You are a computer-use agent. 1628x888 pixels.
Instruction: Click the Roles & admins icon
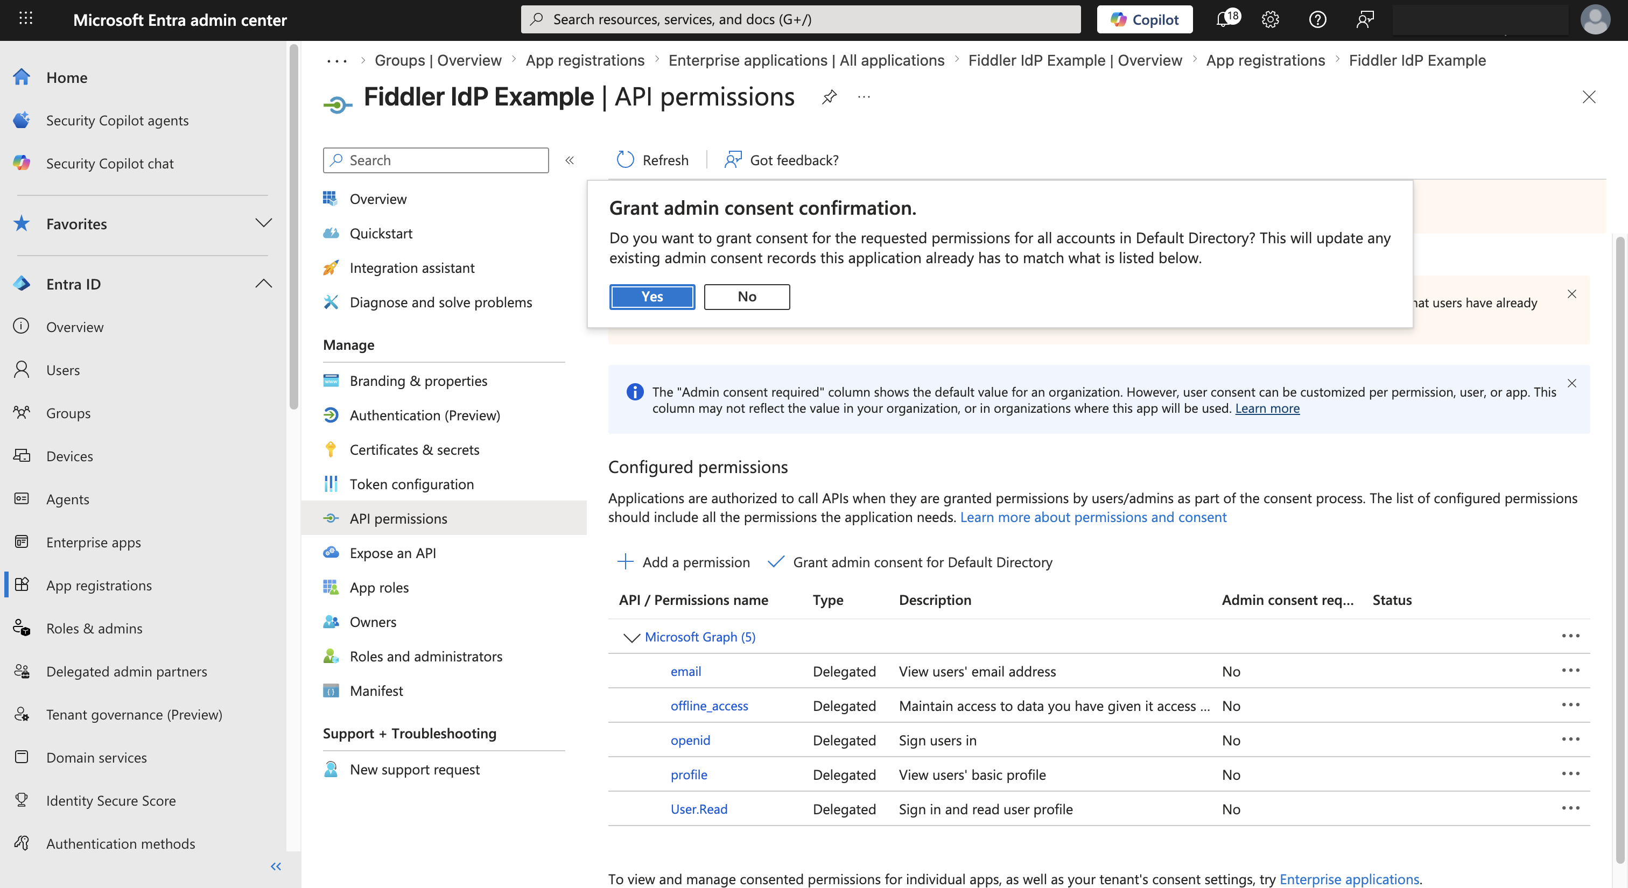[x=22, y=628]
